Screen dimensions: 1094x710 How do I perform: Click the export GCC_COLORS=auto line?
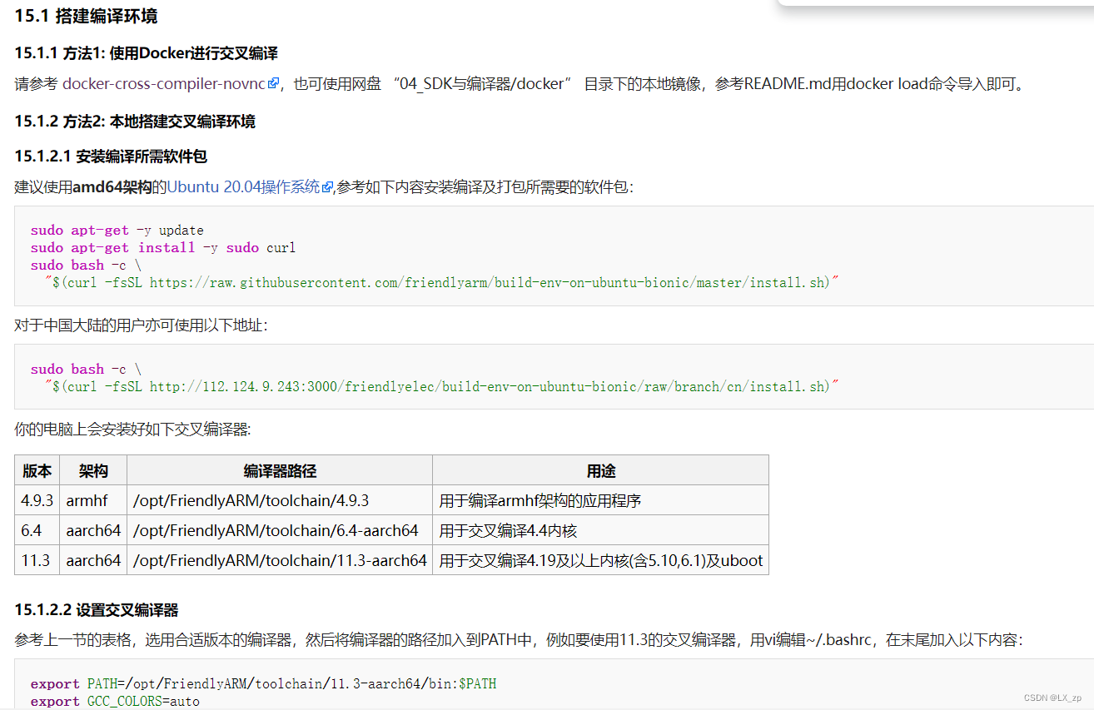click(115, 701)
